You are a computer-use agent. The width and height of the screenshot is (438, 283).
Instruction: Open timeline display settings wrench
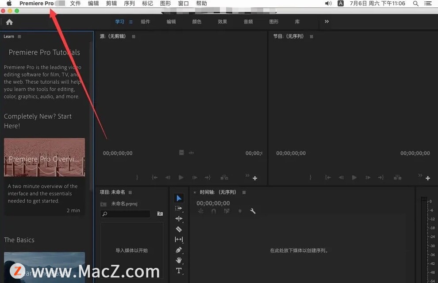point(253,211)
